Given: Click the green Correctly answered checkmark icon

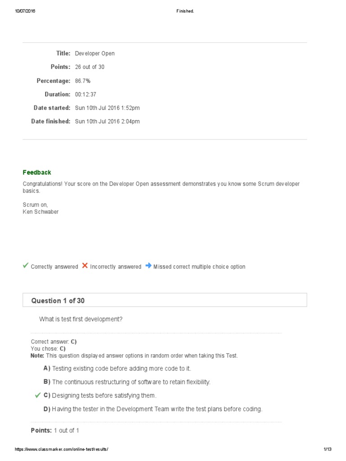Looking at the screenshot, I should [x=26, y=266].
